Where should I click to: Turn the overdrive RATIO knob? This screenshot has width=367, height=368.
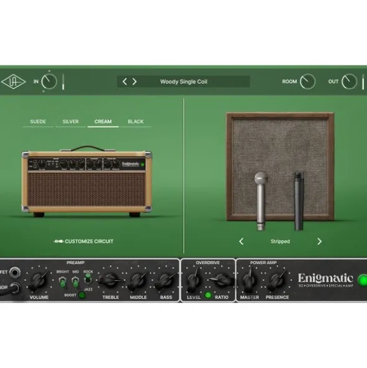coord(221,280)
